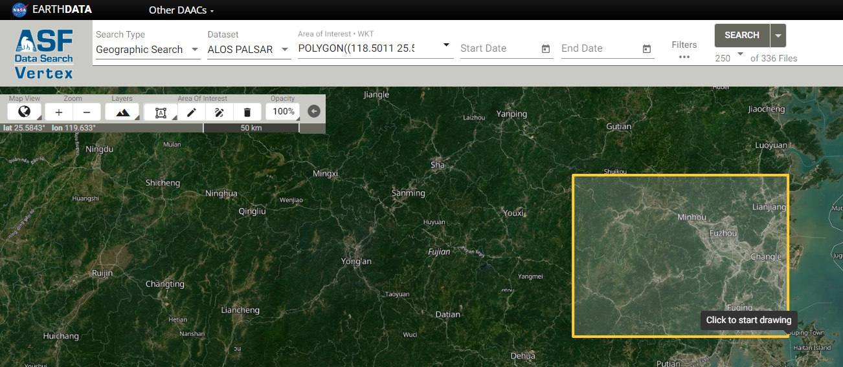Click the Yanping map label
Viewport: 843px width, 367px height.
click(x=512, y=114)
